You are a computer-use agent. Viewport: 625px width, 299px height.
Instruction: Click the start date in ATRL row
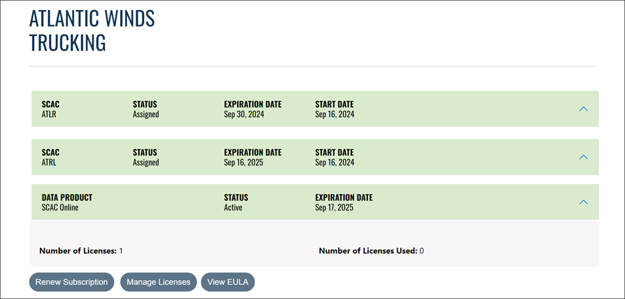[x=334, y=162]
